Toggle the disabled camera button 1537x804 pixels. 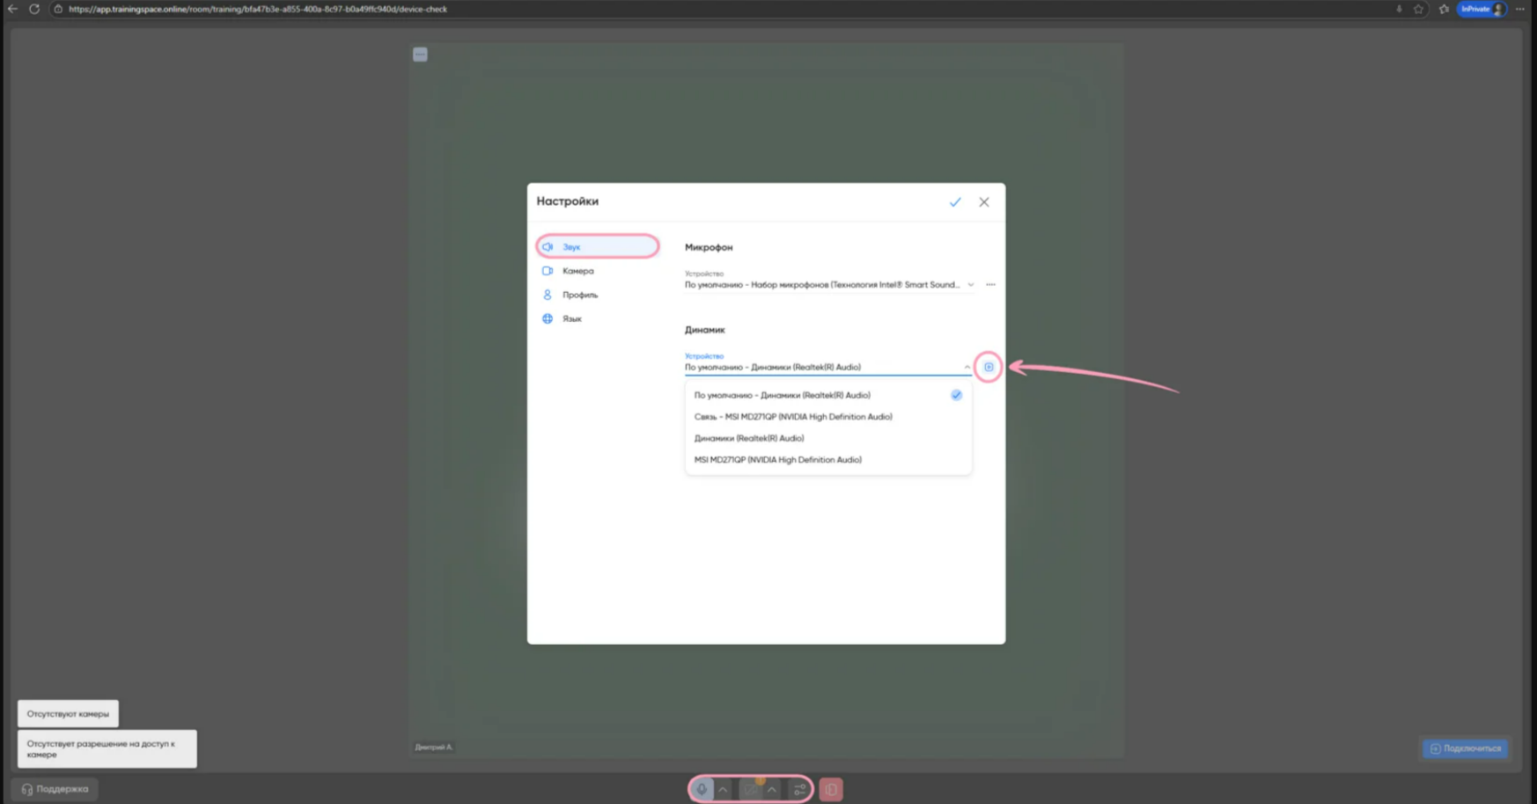click(751, 790)
